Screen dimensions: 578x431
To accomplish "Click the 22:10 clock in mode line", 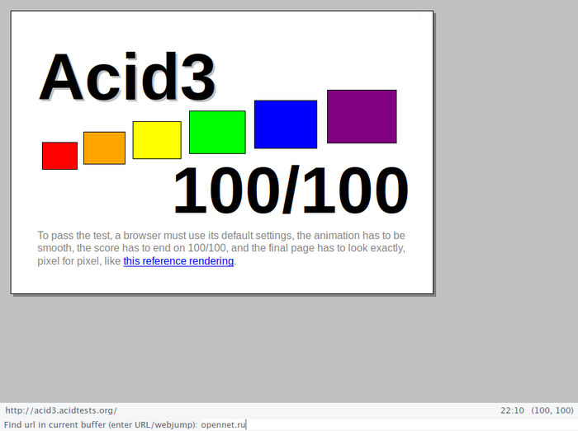I will [x=512, y=410].
